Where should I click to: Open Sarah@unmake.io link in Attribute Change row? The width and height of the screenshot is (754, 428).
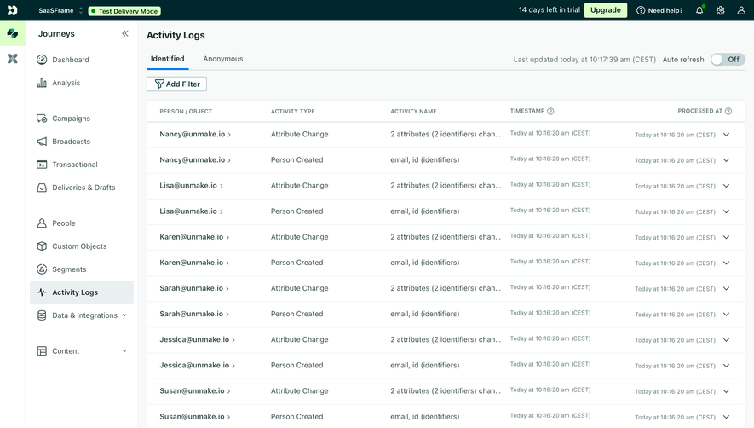click(194, 288)
